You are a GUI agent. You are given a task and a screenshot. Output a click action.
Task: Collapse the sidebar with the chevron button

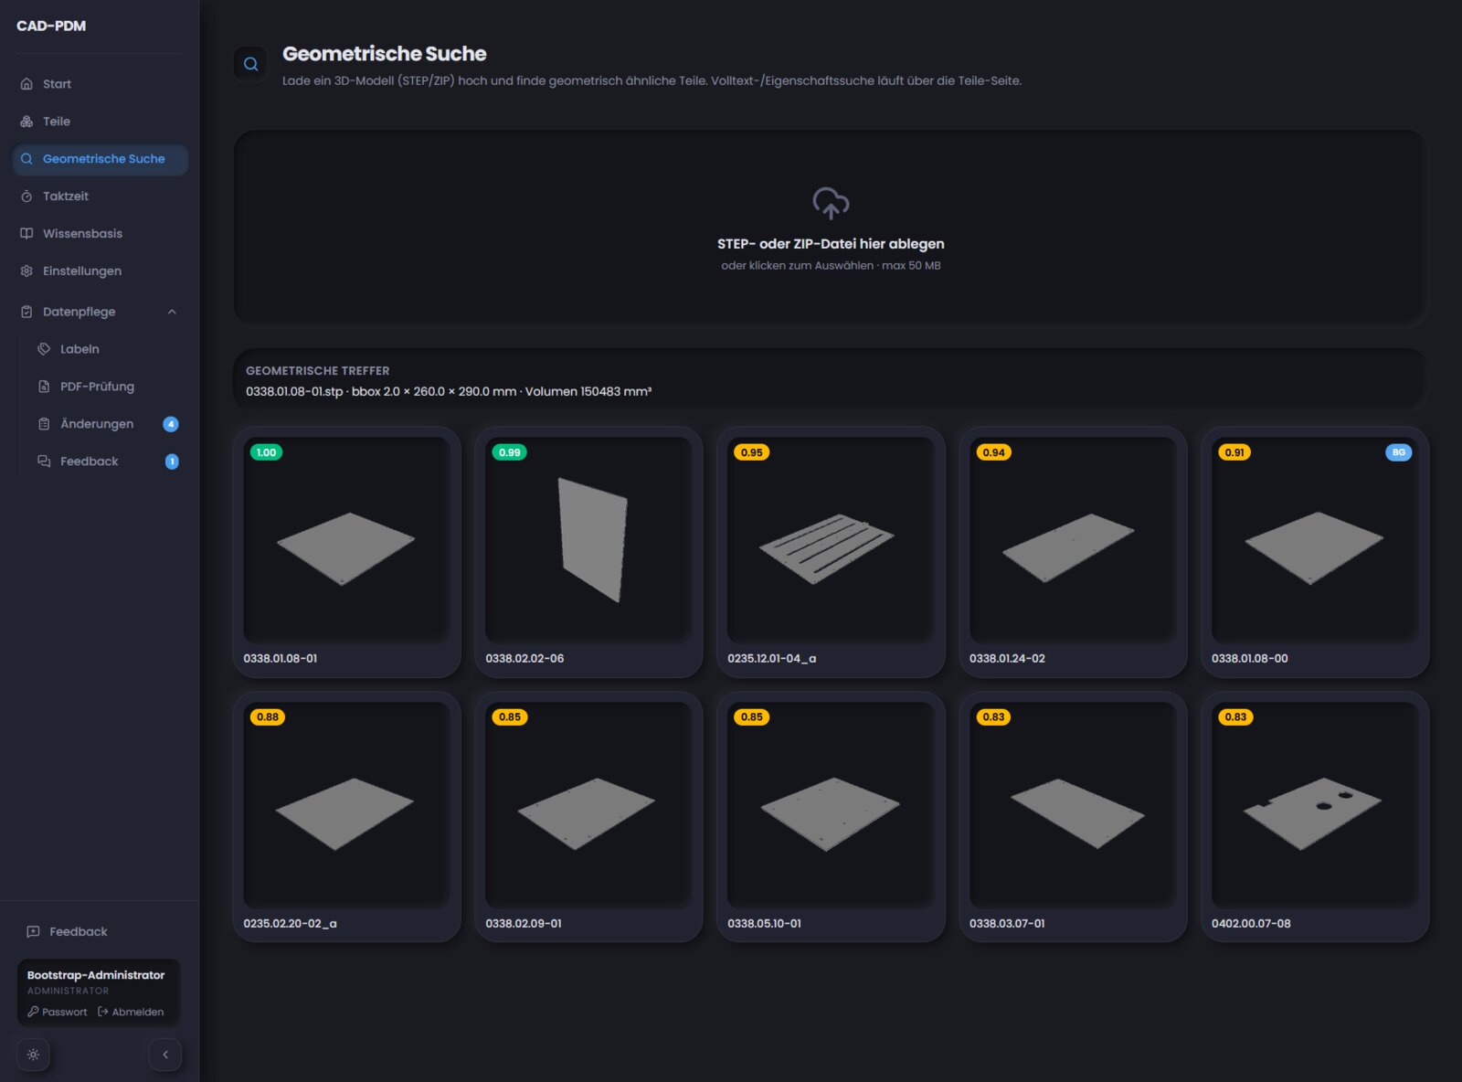[165, 1055]
